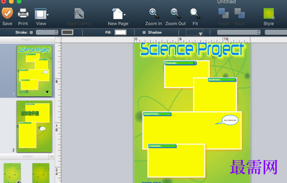The image size is (287, 183).
Task: Choose the first green style thumbnail
Action: (12, 173)
